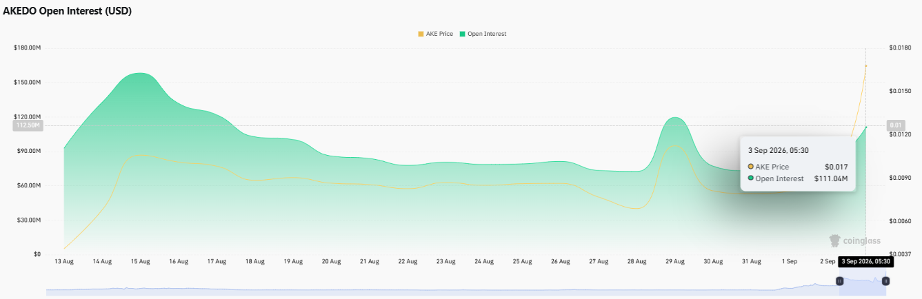Click the $0.0090 right axis value
The width and height of the screenshot is (922, 299).
coord(900,178)
